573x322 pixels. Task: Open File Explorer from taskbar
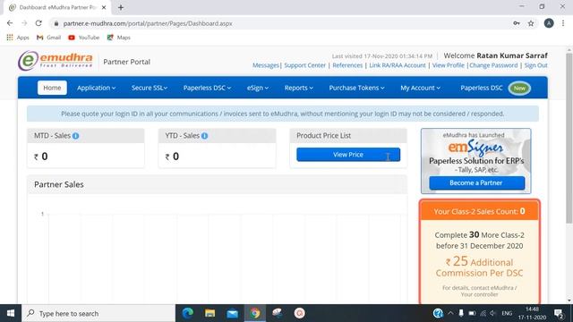pyautogui.click(x=210, y=313)
